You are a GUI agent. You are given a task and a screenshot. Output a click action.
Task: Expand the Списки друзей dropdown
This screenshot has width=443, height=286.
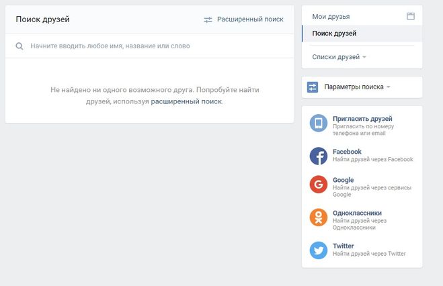point(339,57)
